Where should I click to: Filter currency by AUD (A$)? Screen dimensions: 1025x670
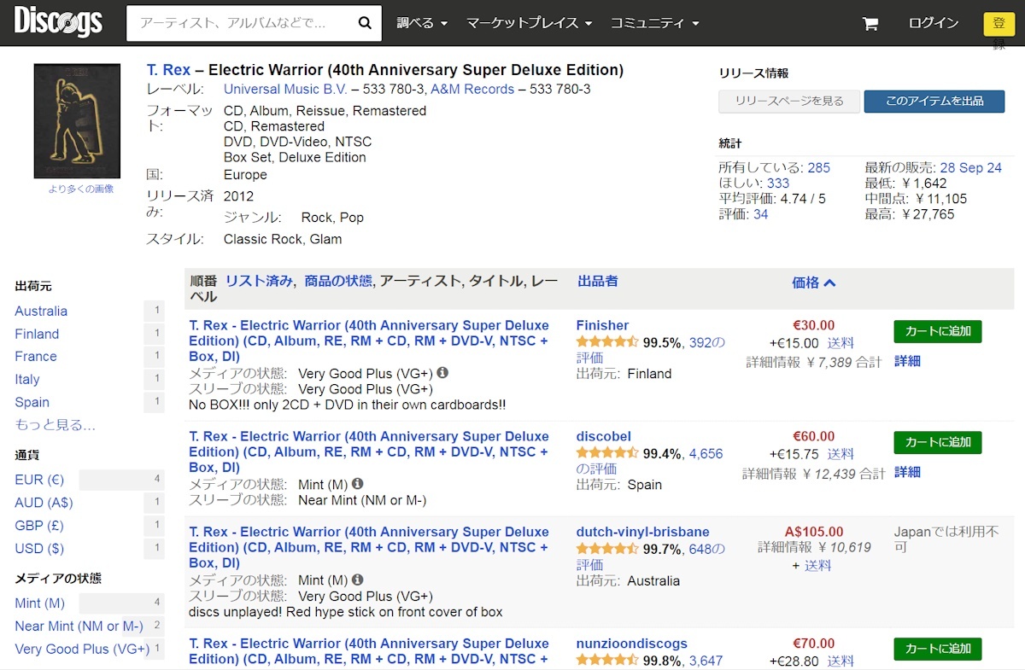[44, 503]
